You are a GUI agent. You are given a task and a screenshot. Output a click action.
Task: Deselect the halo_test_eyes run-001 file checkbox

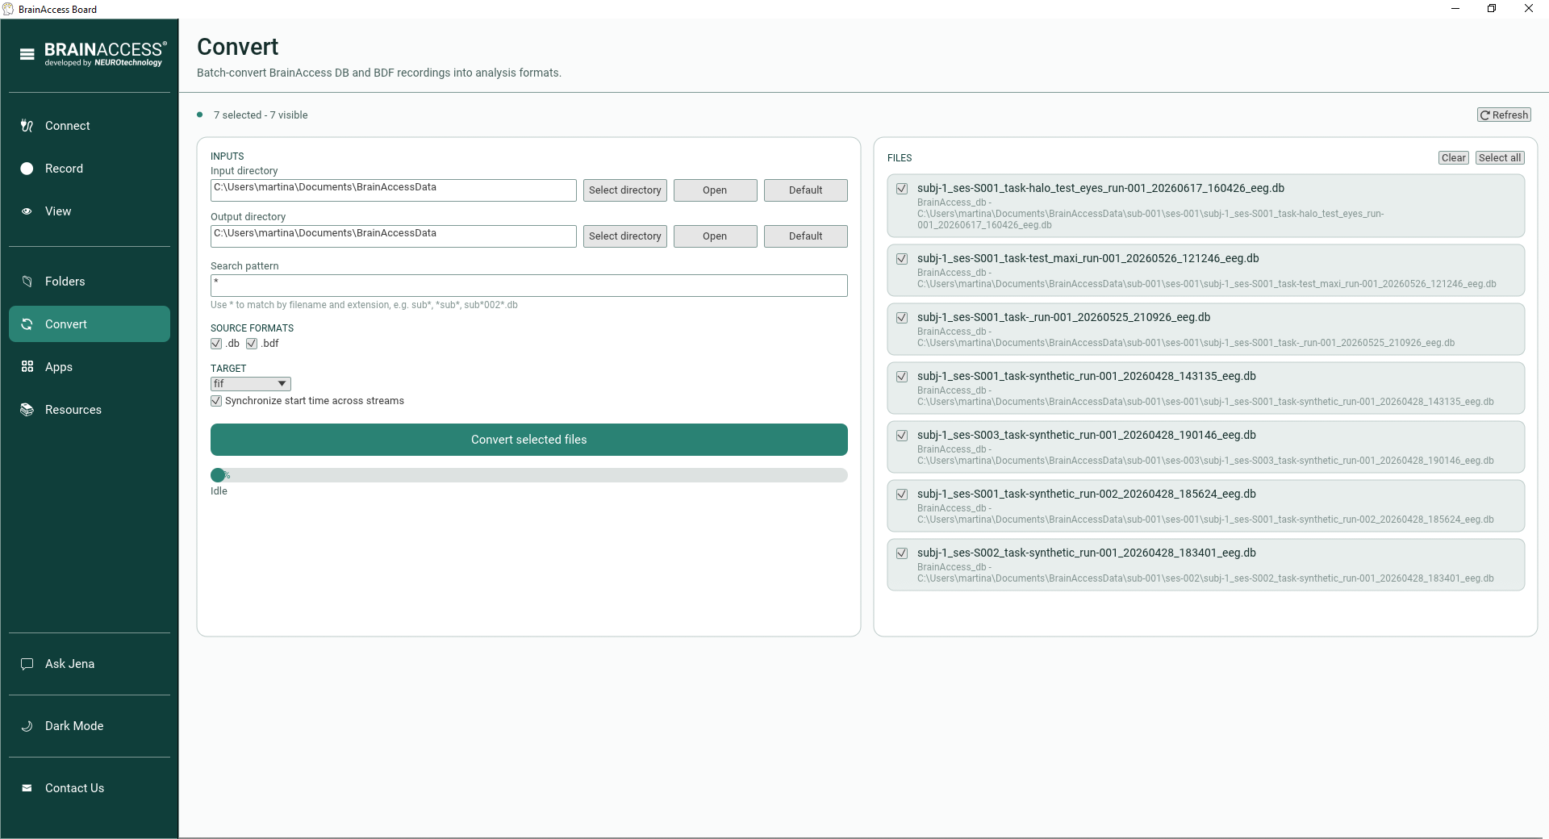click(x=902, y=189)
